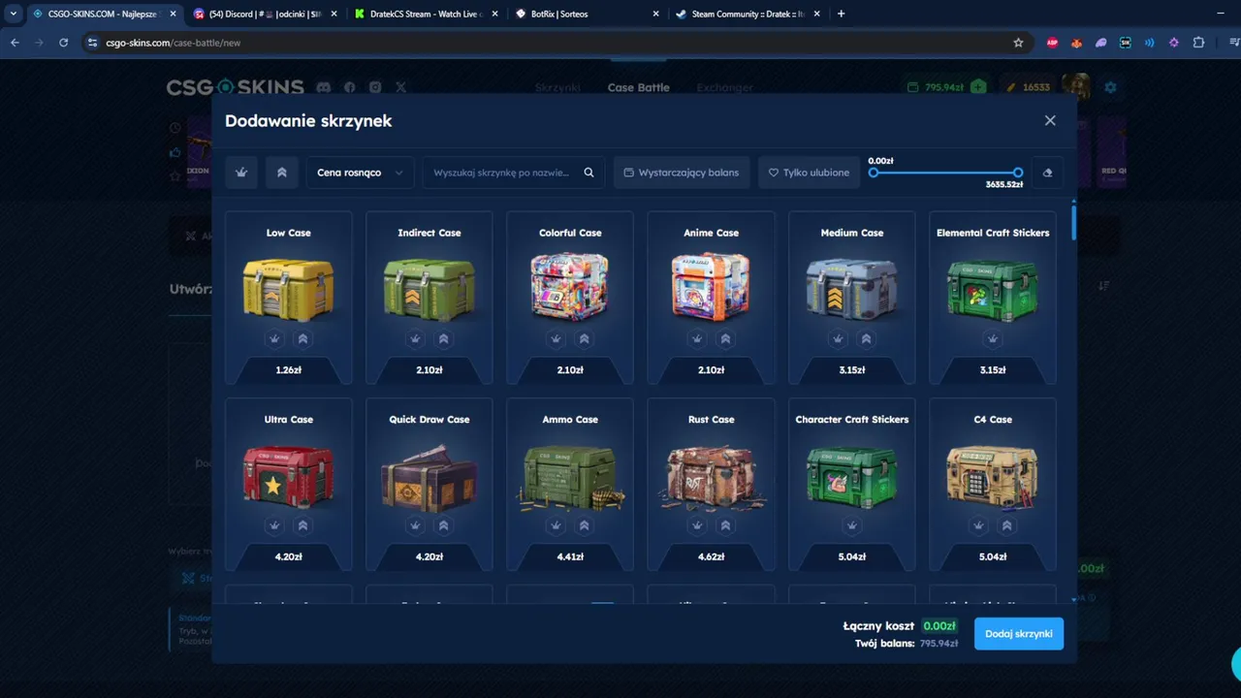This screenshot has width=1241, height=698.
Task: Click the double-chevron filter icon in the filter bar
Action: coord(282,173)
